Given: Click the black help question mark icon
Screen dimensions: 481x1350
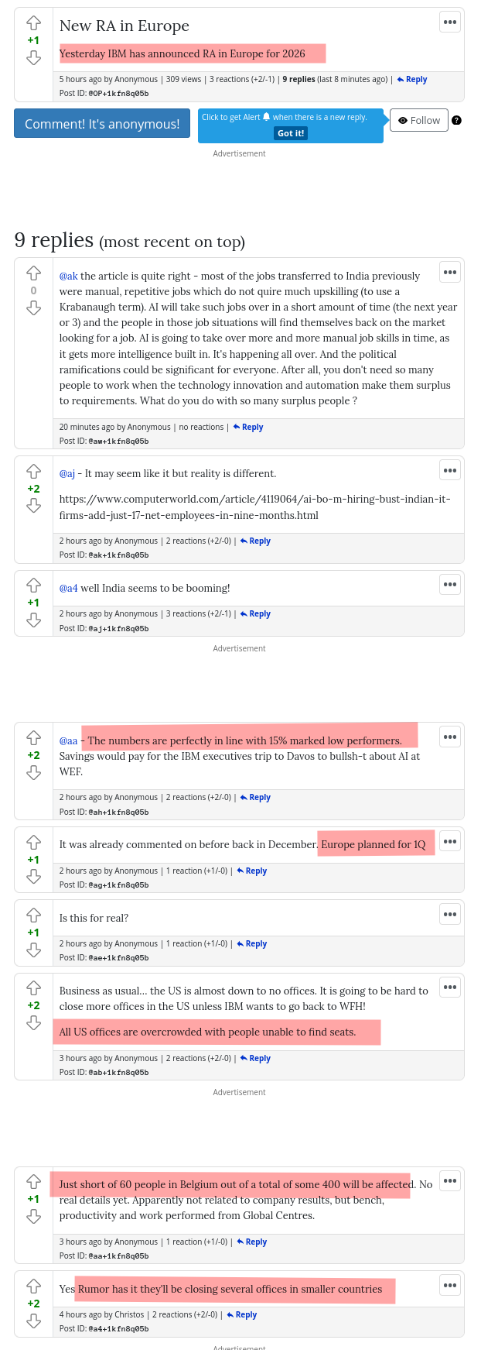Looking at the screenshot, I should [x=456, y=120].
